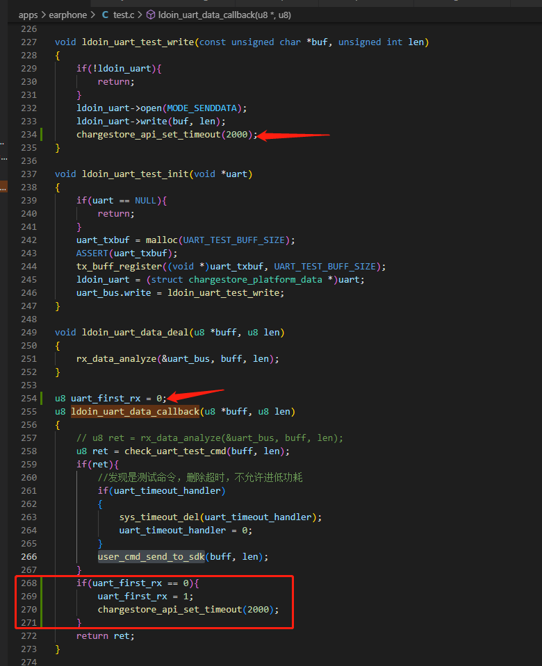
Task: Click the Chinese comment on line 260
Action: [x=200, y=477]
